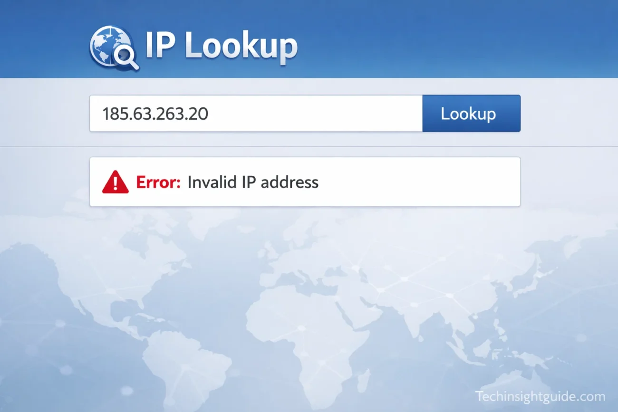Click the blue Lookup button
This screenshot has width=618, height=412.
[x=471, y=114]
